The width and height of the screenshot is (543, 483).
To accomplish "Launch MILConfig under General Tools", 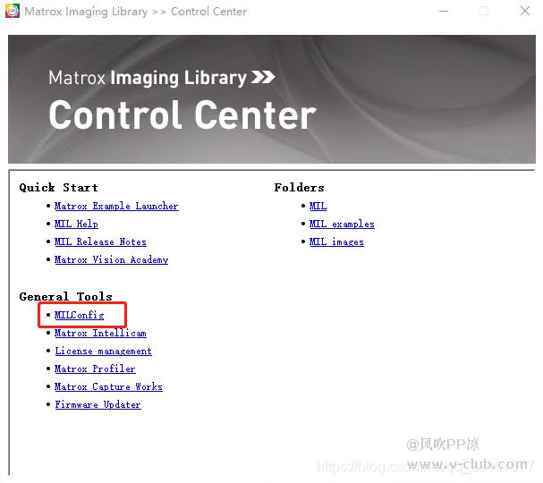I will coord(80,315).
